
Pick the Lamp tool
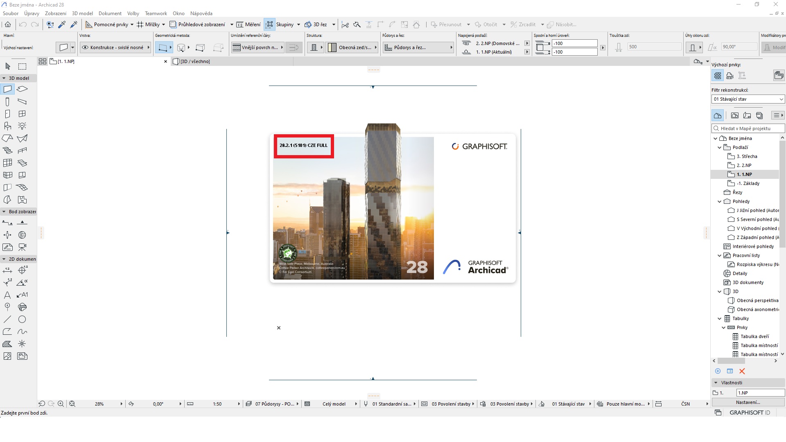pos(22,126)
